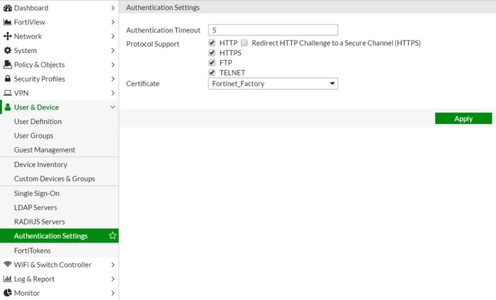Enable Redirect HTTP Challenge to HTTPS checkbox
The width and height of the screenshot is (496, 300).
244,42
